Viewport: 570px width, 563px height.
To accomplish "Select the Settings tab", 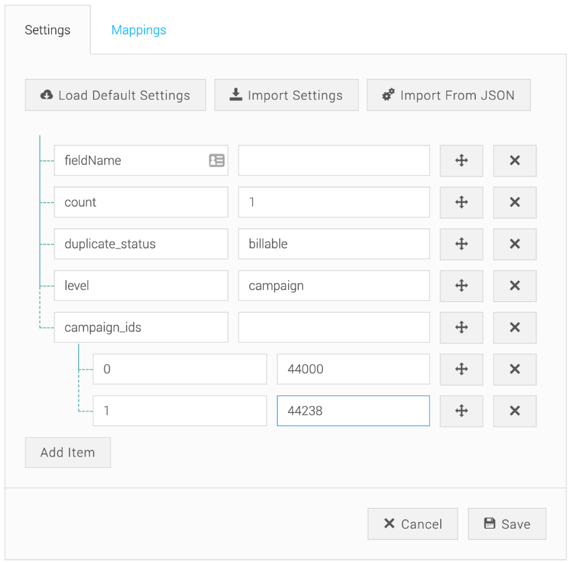I will click(47, 30).
